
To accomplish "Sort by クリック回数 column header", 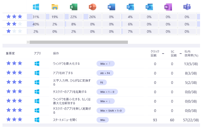I will point(155,53).
